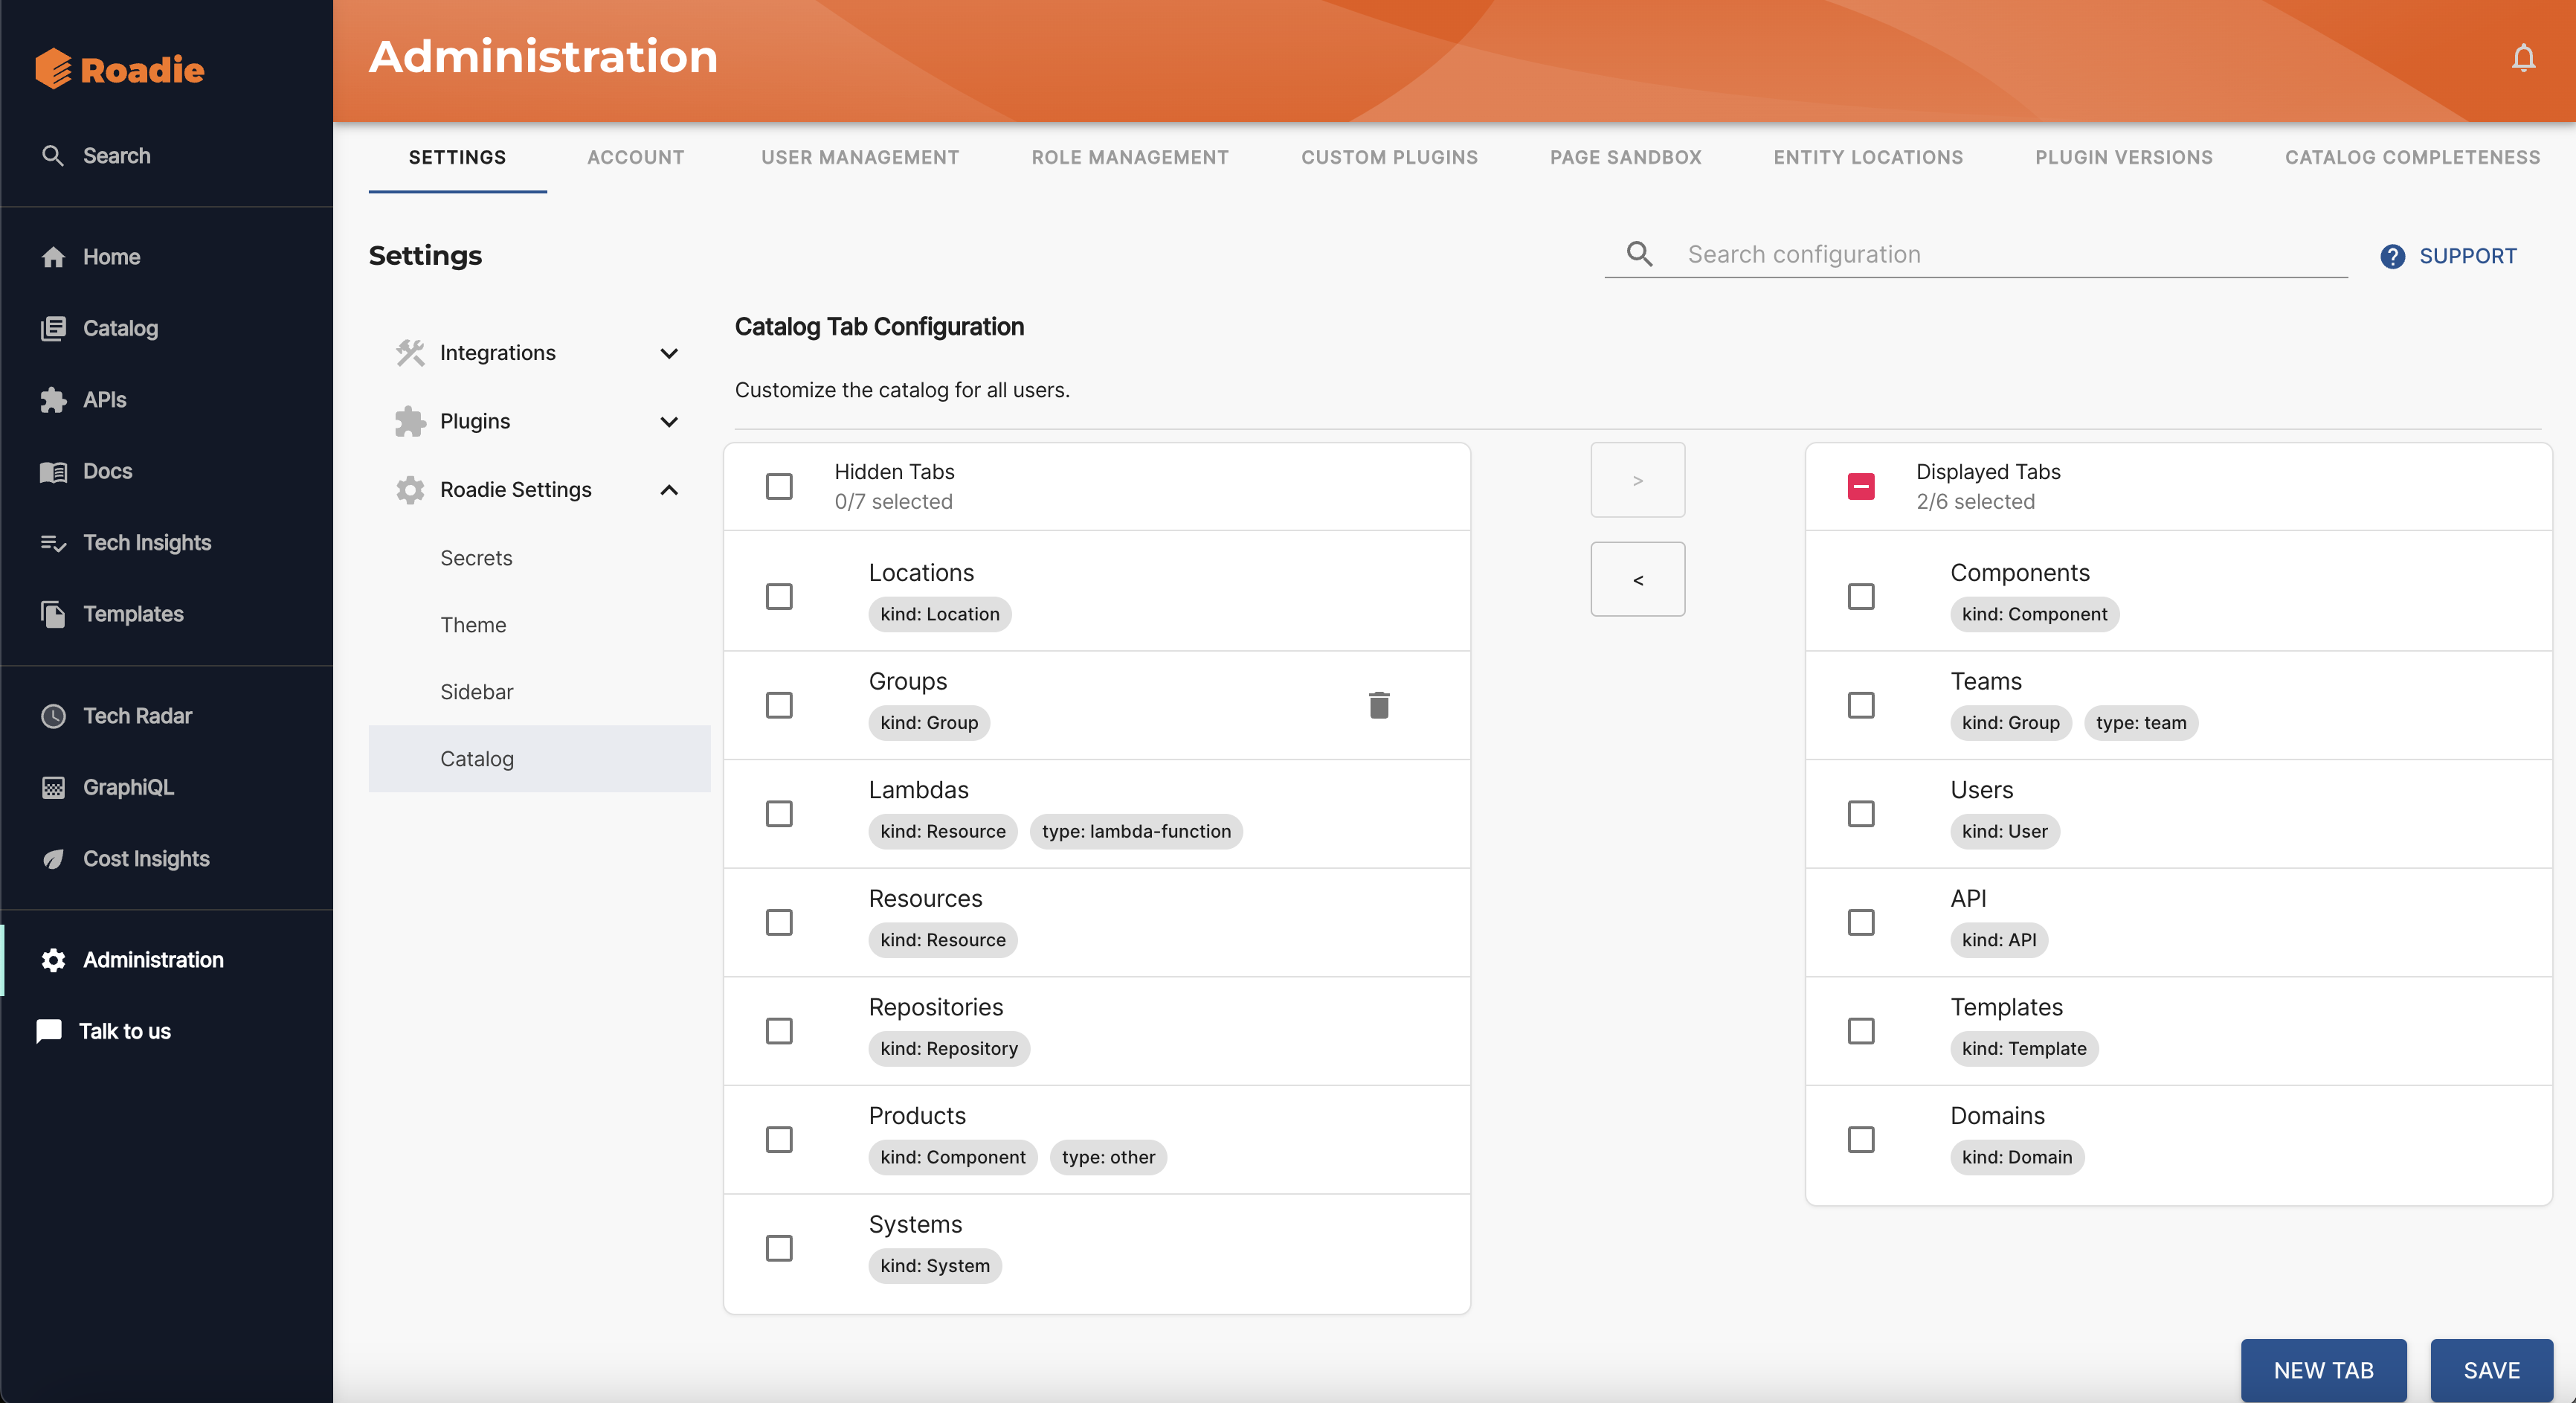
Task: Click the Roadie logo
Action: pyautogui.click(x=119, y=69)
